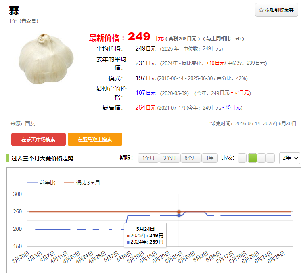Click the 300 y-axis label
This screenshot has width=301, height=274.
17,194
